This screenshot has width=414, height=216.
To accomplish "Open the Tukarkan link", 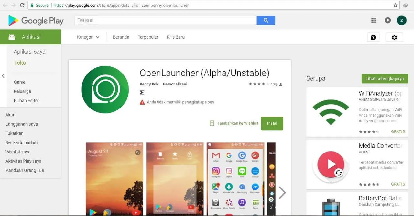I will point(14,133).
